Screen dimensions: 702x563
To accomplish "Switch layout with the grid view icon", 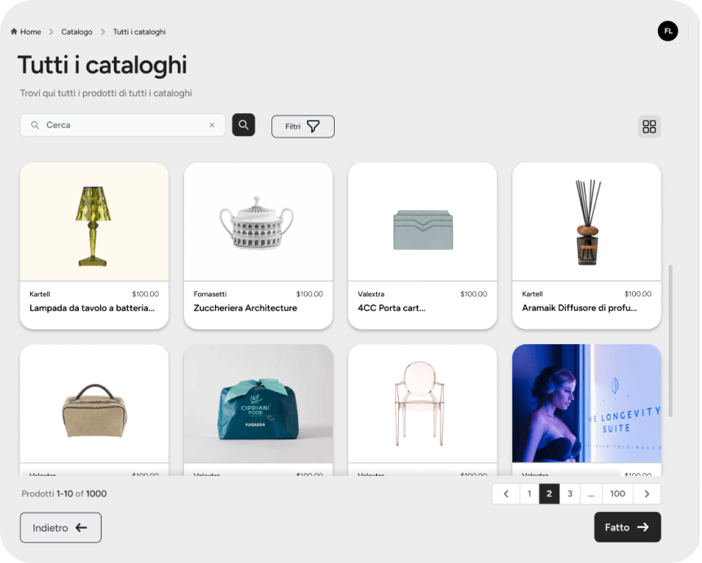I will click(649, 127).
